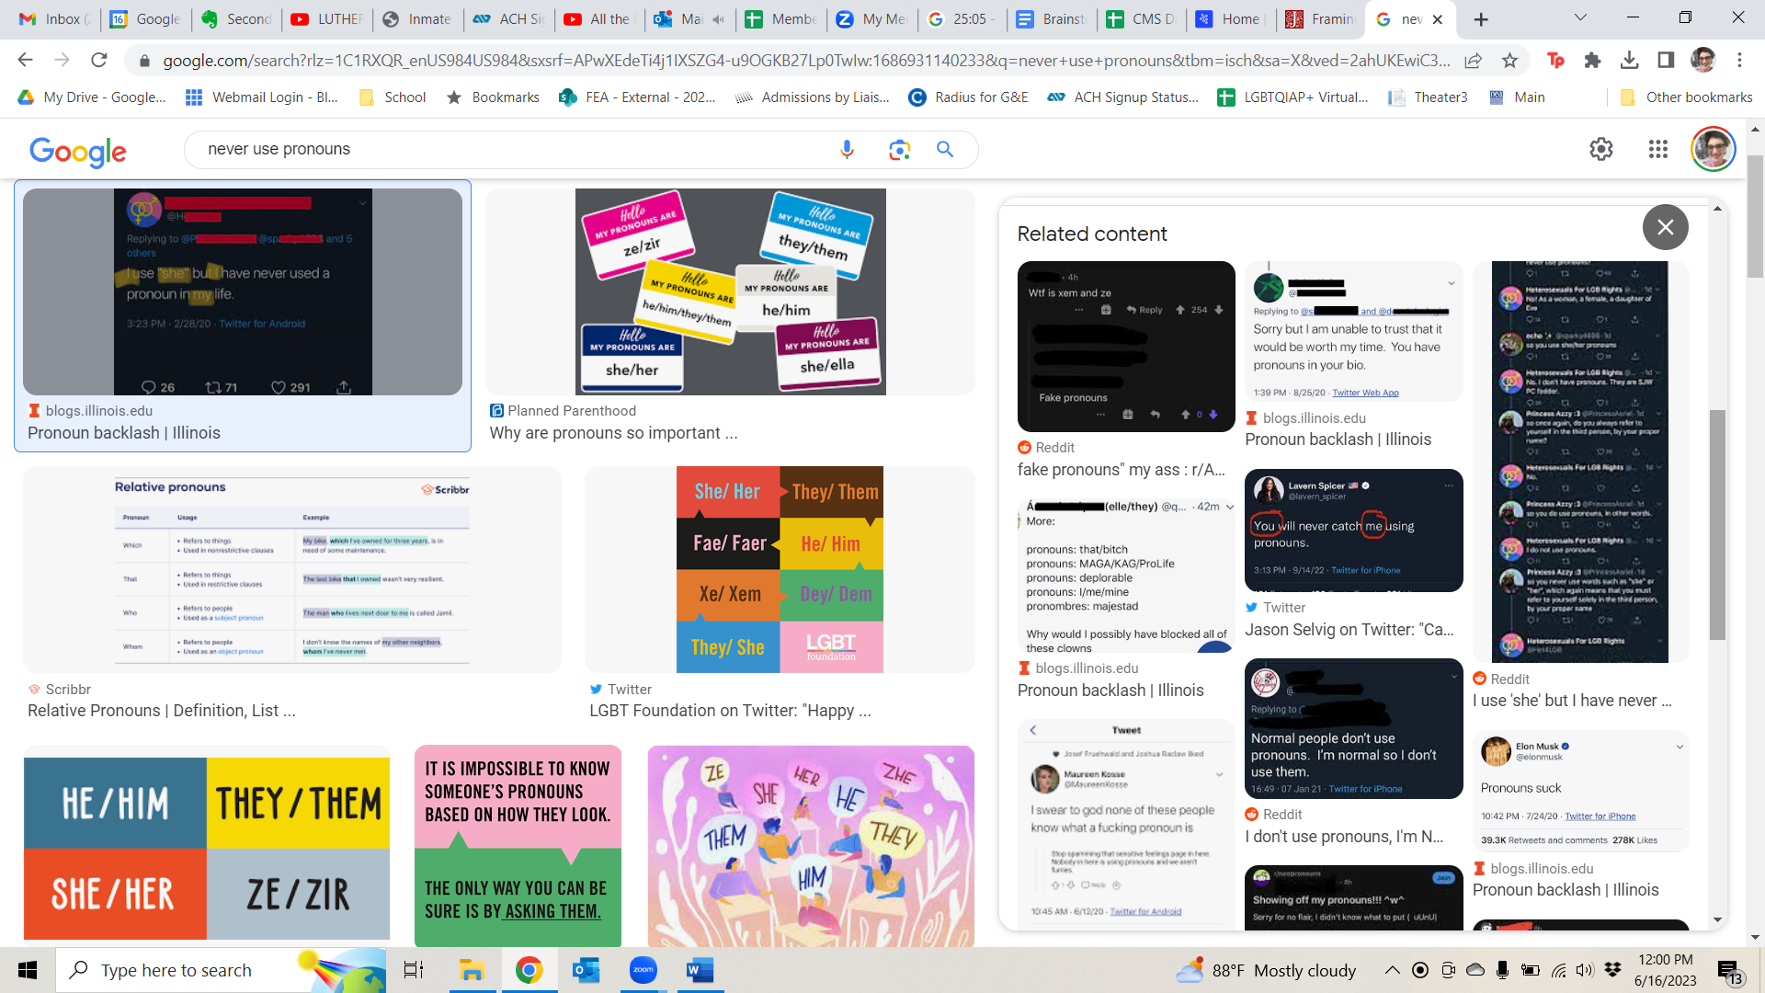Open Chrome extensions puzzle icon

click(1592, 61)
